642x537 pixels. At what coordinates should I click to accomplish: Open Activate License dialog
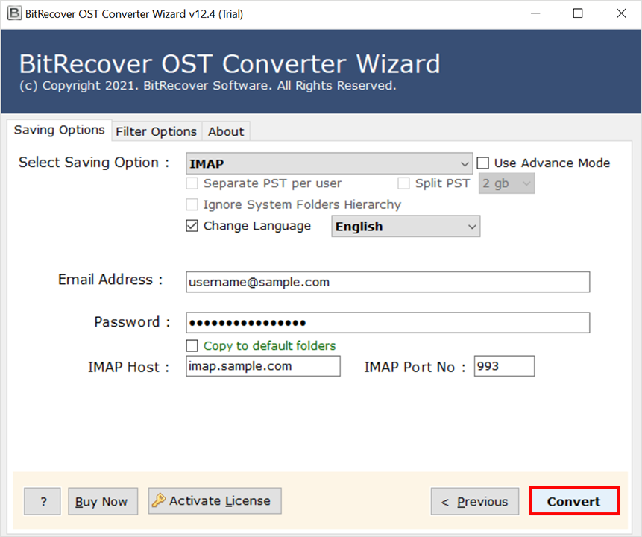pyautogui.click(x=215, y=500)
